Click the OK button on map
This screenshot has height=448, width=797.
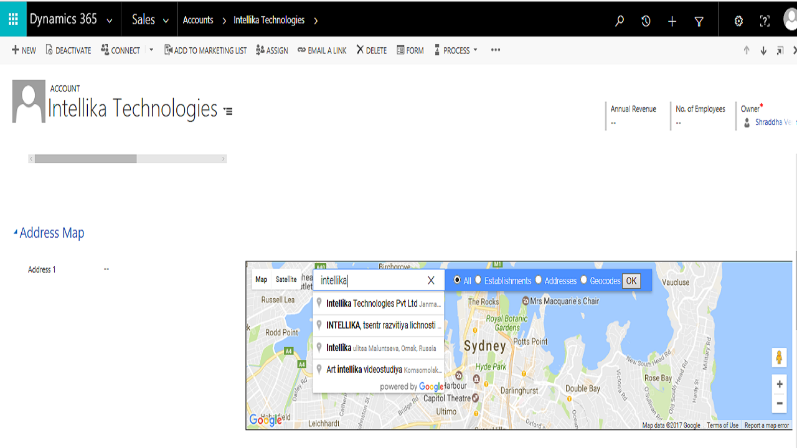click(x=631, y=281)
